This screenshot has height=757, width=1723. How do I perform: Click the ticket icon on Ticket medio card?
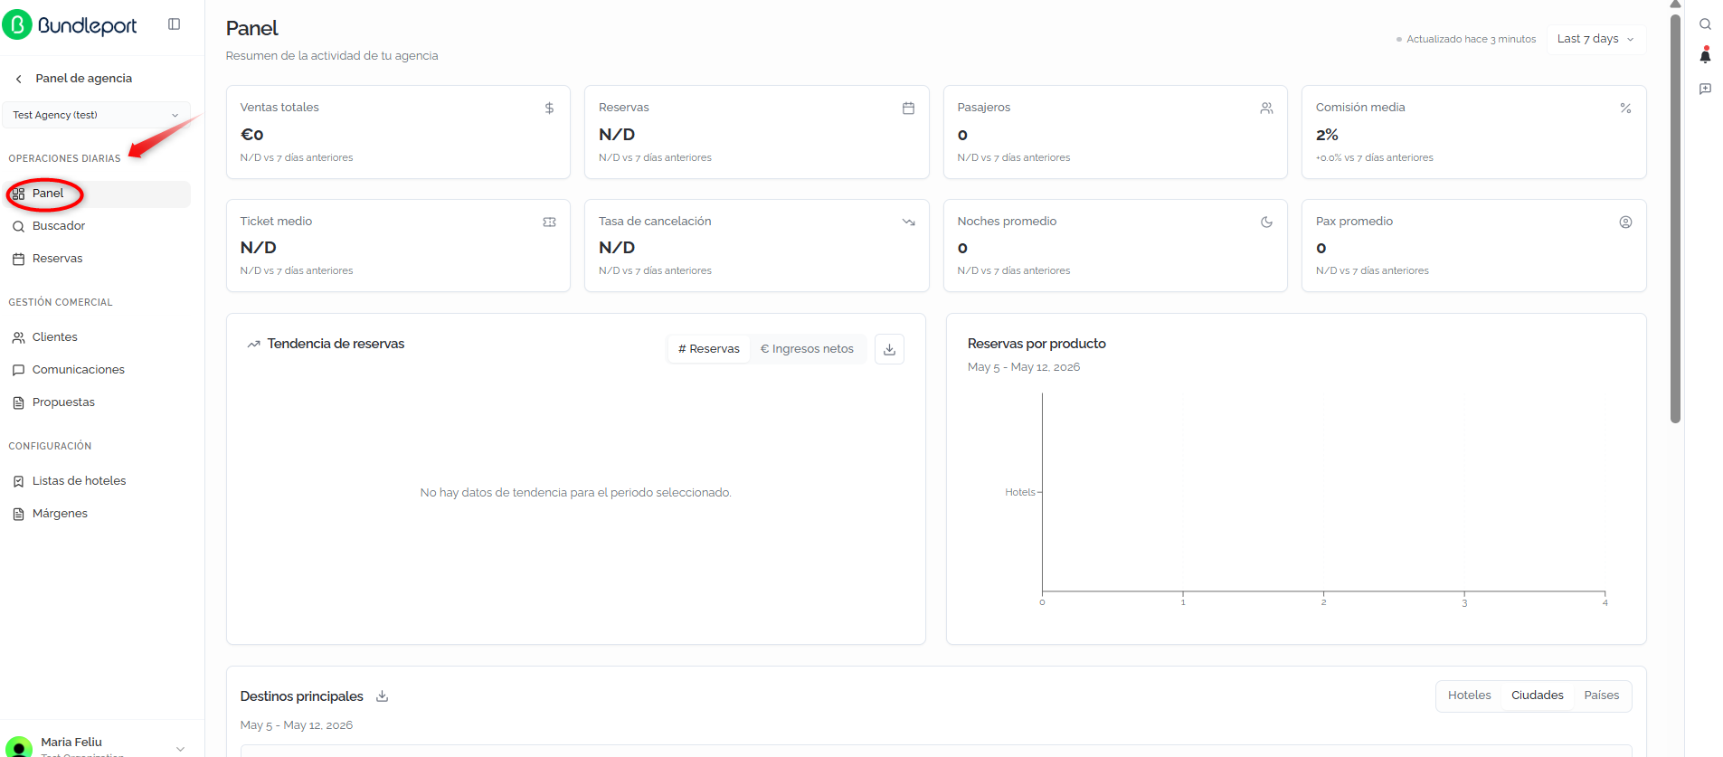click(549, 222)
